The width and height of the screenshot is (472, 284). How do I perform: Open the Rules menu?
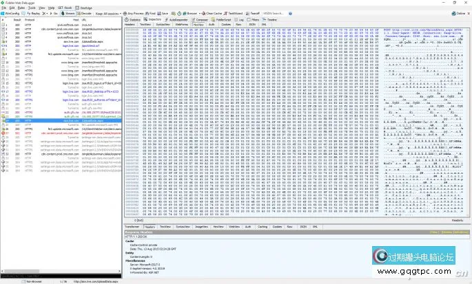[23, 7]
